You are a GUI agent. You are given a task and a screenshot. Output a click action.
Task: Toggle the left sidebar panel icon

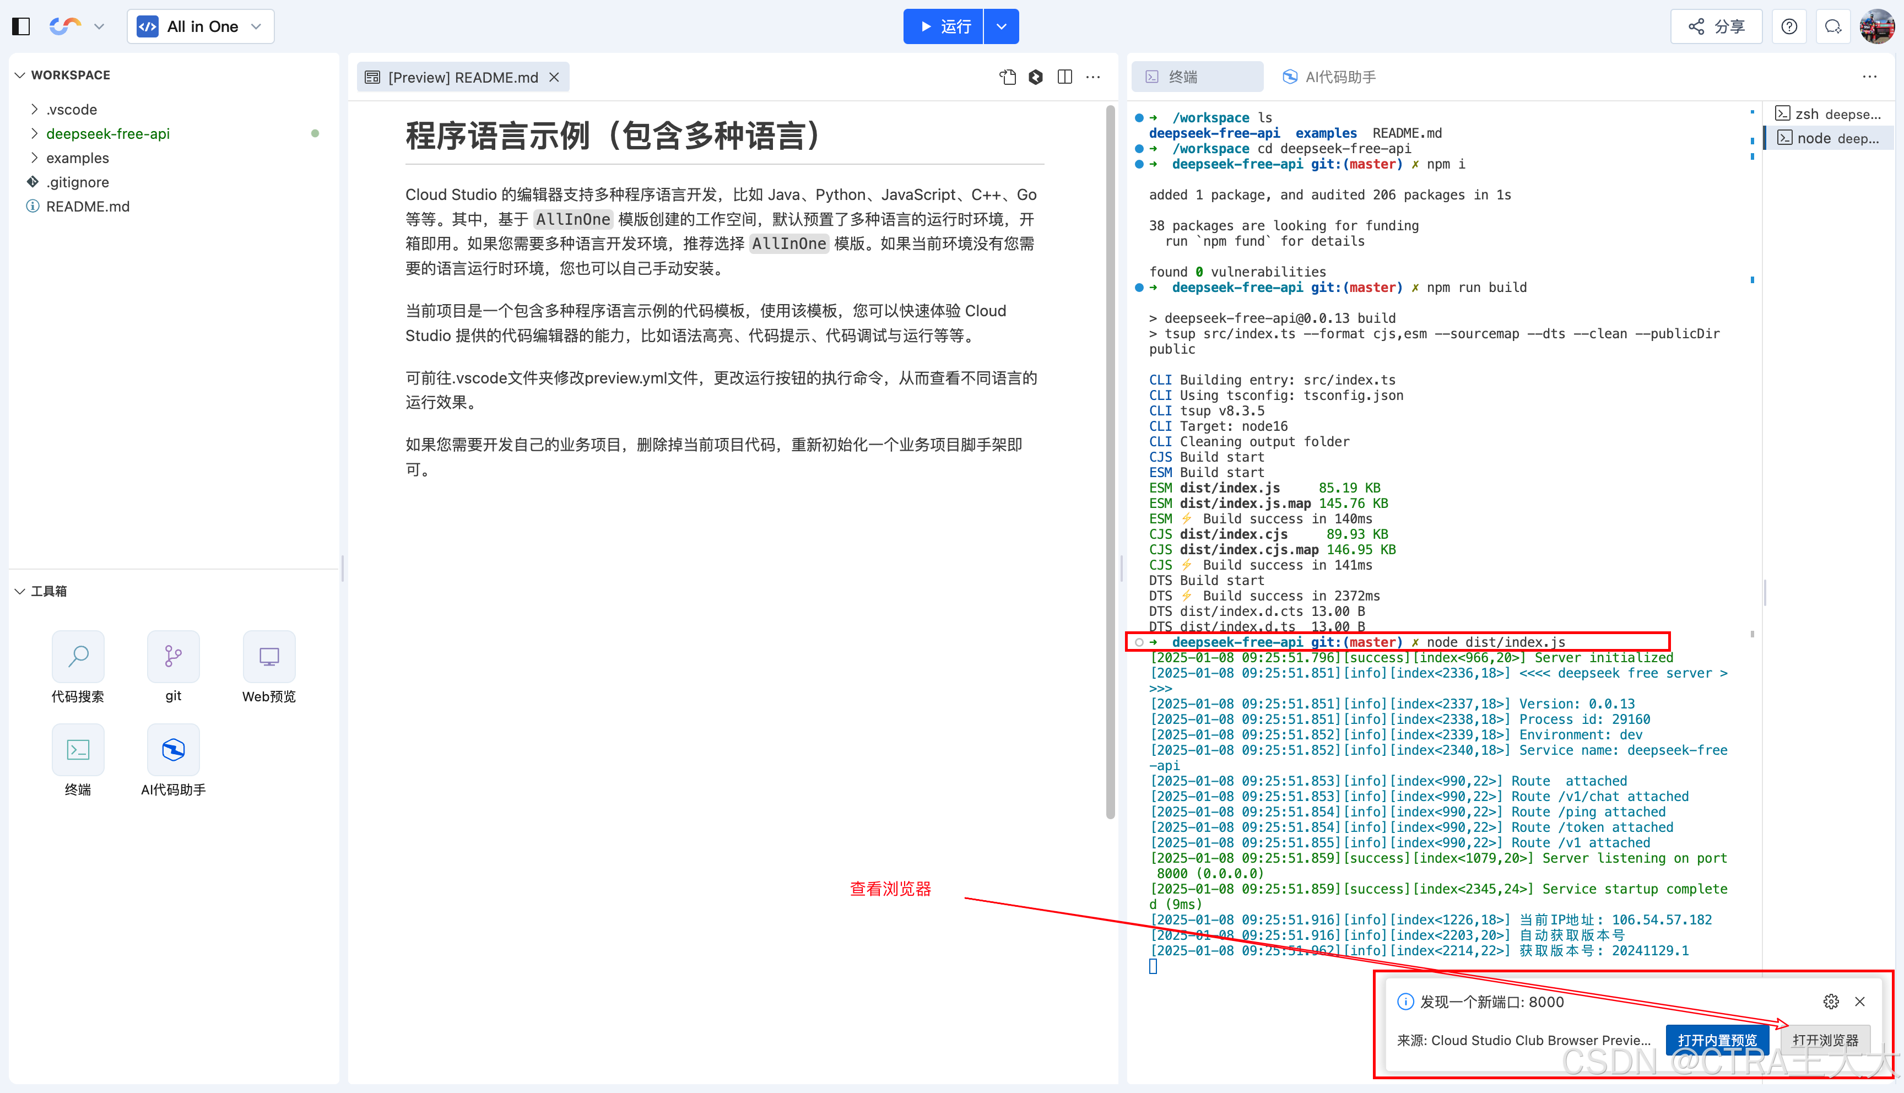21,26
